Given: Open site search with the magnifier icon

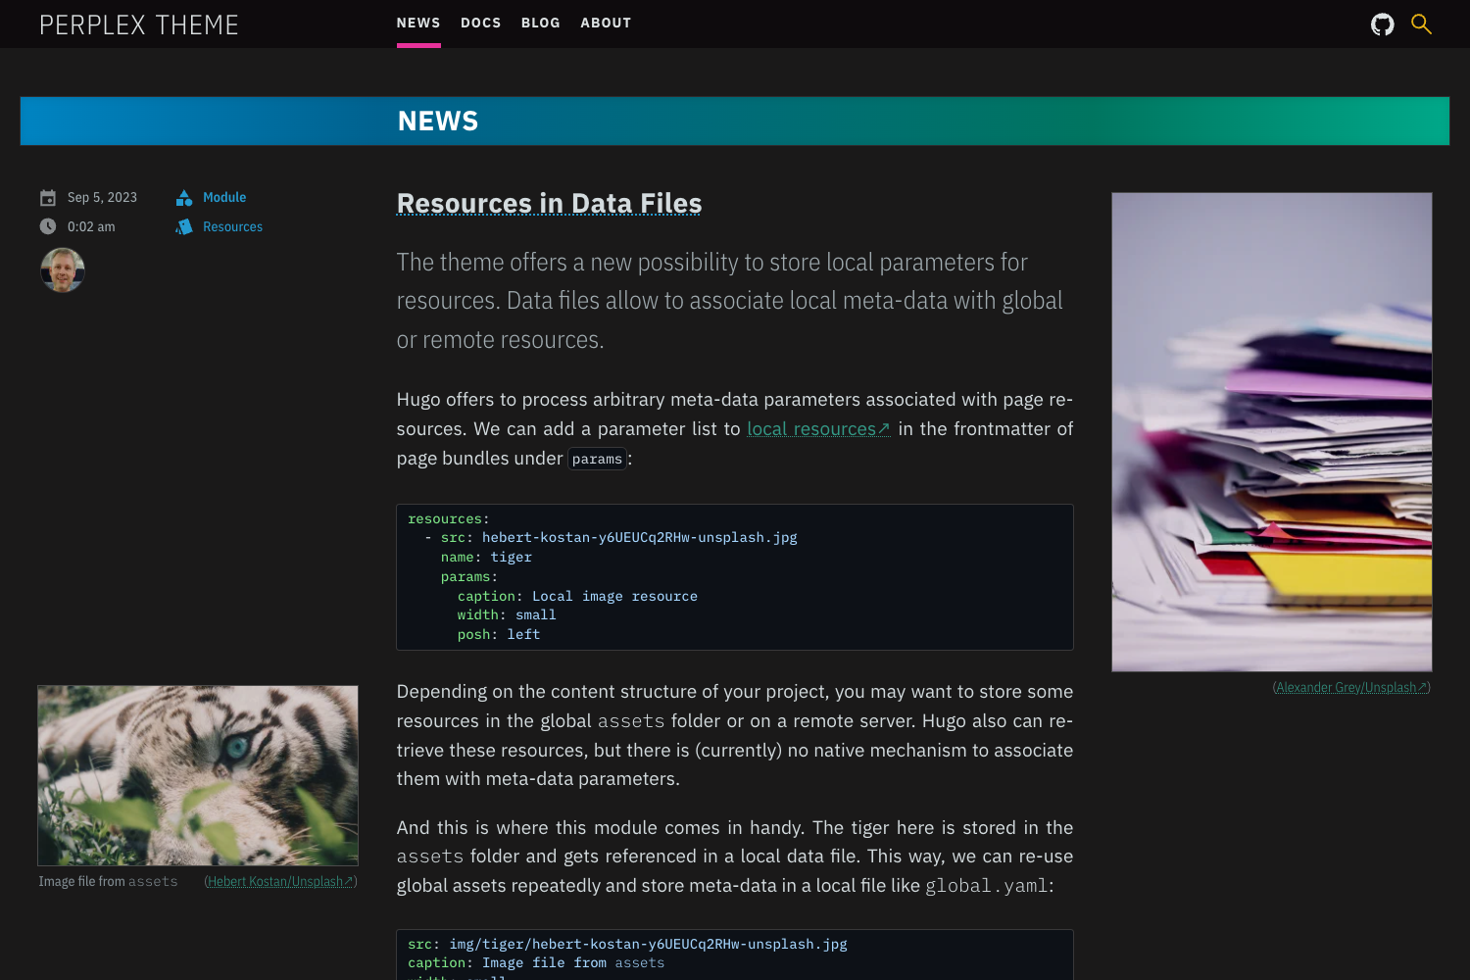Looking at the screenshot, I should (x=1421, y=24).
